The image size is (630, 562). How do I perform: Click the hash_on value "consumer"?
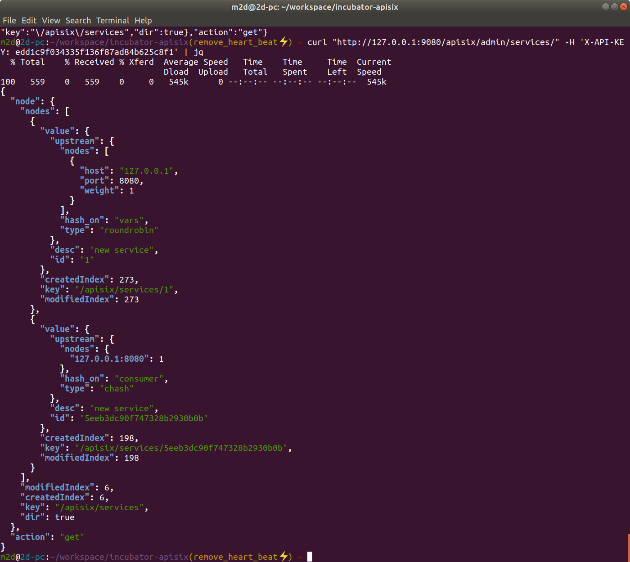pyautogui.click(x=139, y=378)
